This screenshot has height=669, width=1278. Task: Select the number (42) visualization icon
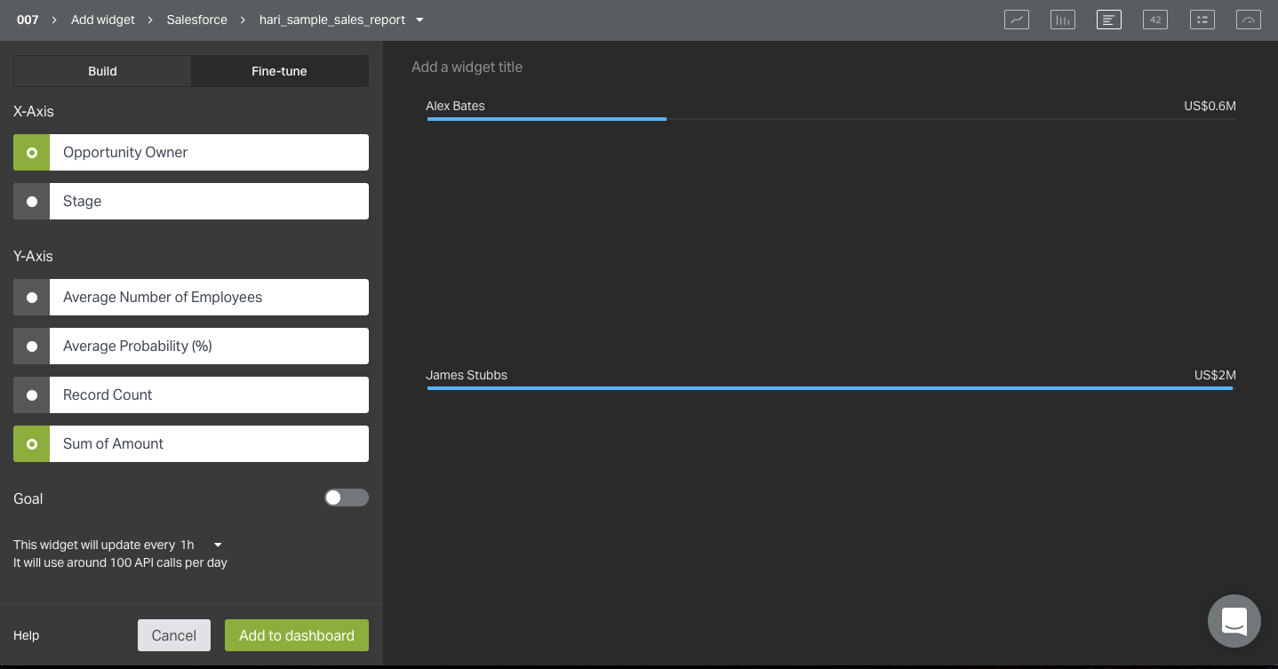point(1154,20)
